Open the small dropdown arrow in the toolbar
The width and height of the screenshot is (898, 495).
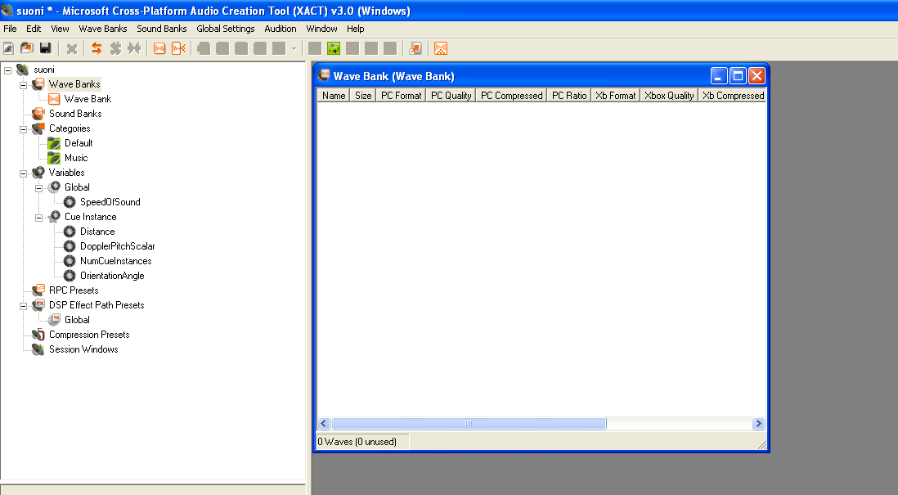tap(294, 49)
